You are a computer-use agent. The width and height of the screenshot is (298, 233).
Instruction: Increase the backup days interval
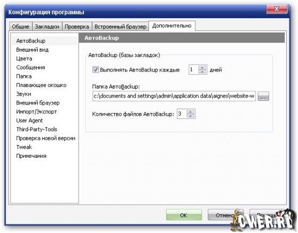tap(202, 68)
